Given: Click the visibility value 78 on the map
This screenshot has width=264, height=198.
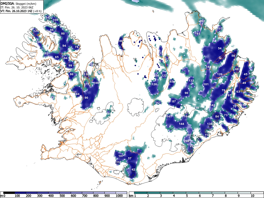Looking at the screenshot, I should (x=77, y=47).
